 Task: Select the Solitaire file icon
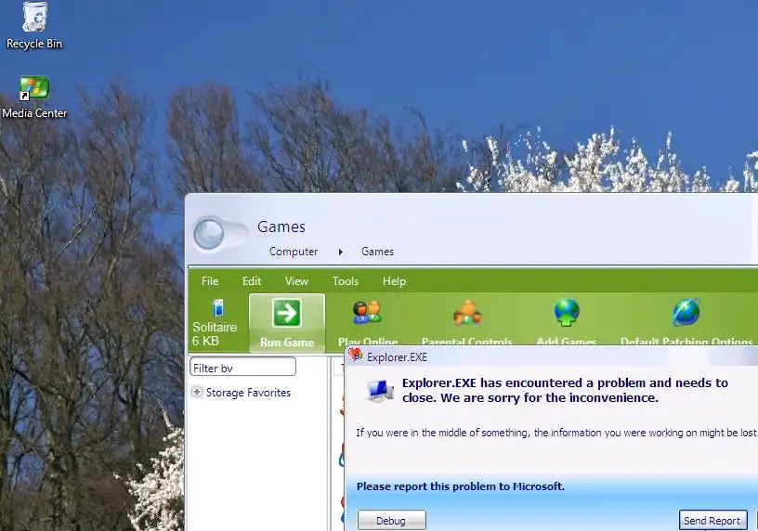218,307
